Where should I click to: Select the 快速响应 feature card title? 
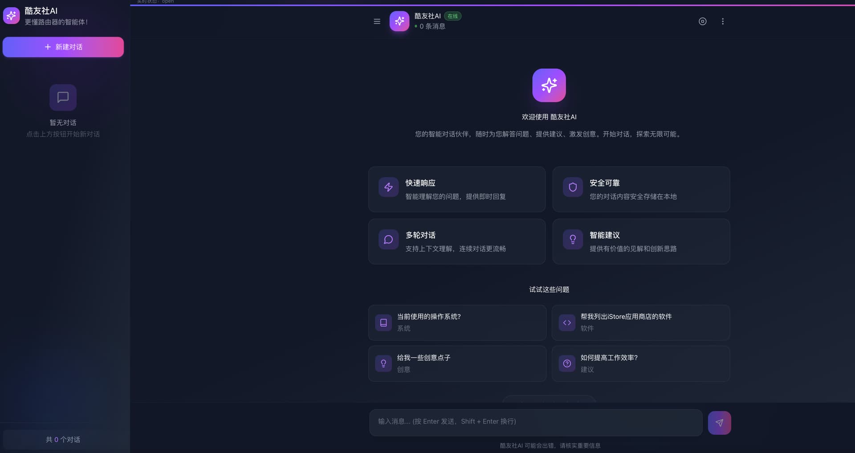pos(420,183)
